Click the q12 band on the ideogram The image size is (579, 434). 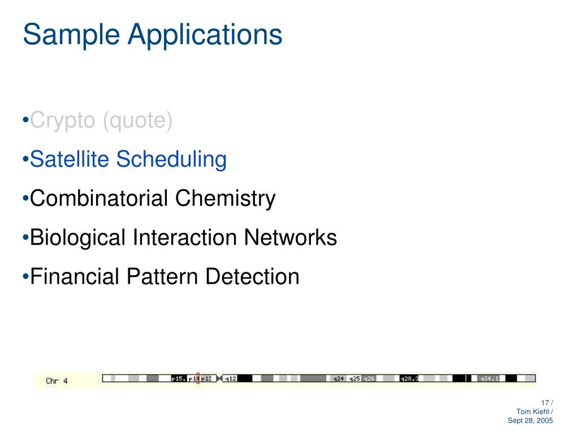(x=230, y=378)
